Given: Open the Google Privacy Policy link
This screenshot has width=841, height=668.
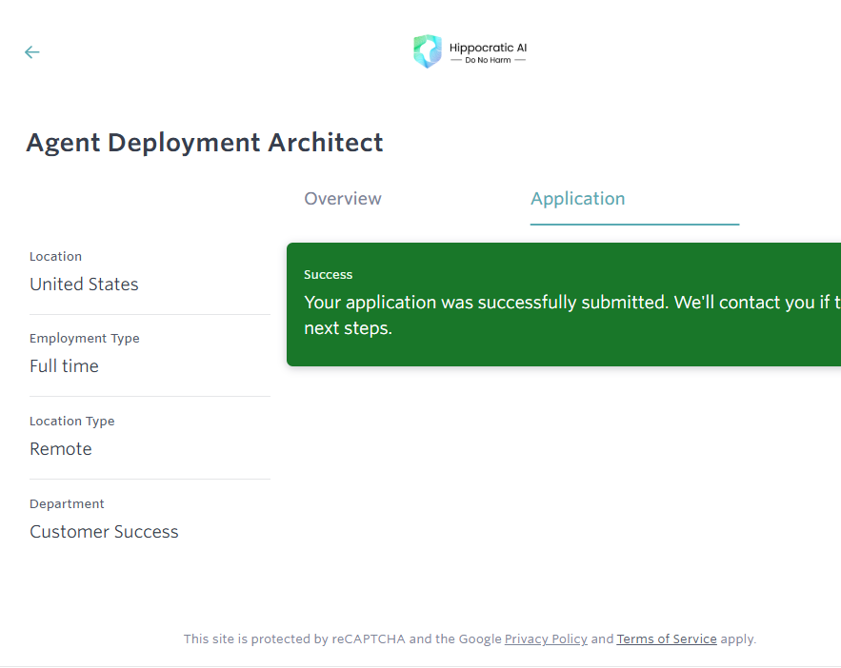Looking at the screenshot, I should [546, 639].
